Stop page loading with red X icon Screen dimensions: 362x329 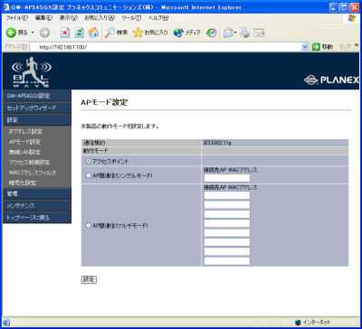(x=65, y=33)
